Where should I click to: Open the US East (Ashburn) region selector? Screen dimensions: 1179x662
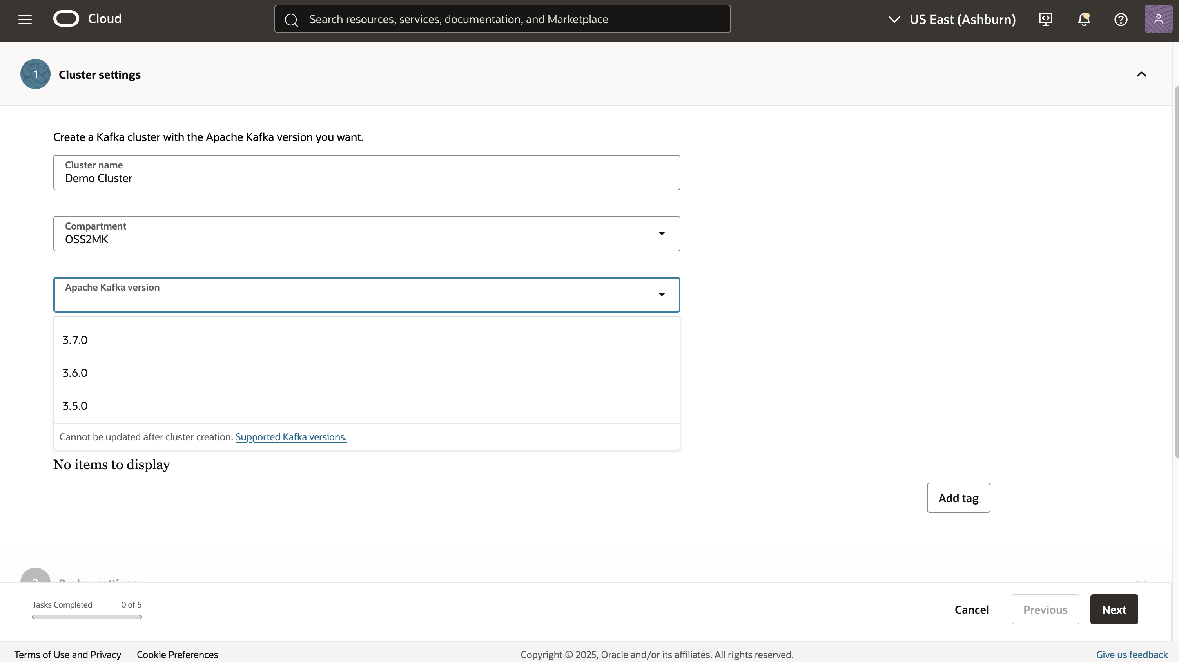(x=953, y=19)
